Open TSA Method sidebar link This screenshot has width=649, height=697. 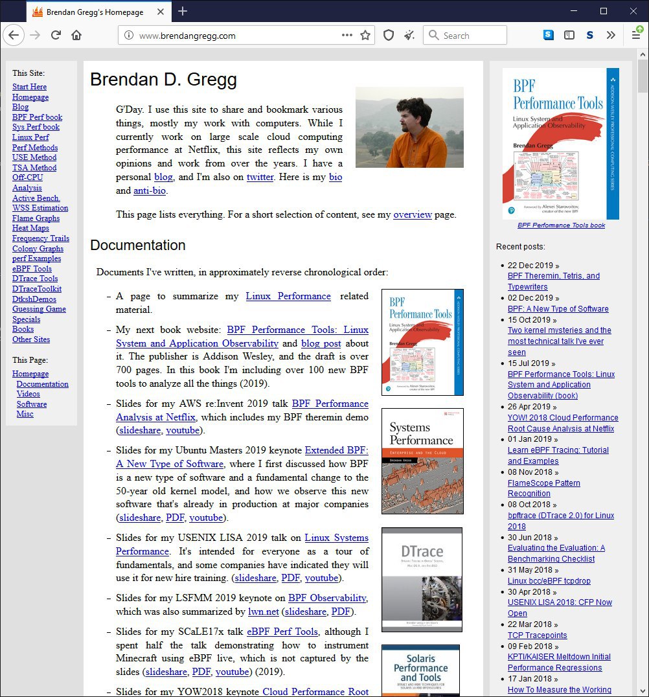click(34, 168)
